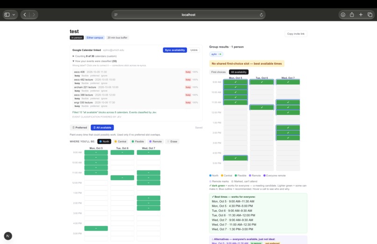The image size is (377, 244).
Task: Open the All availability tab in Group results
Action: pos(239,72)
